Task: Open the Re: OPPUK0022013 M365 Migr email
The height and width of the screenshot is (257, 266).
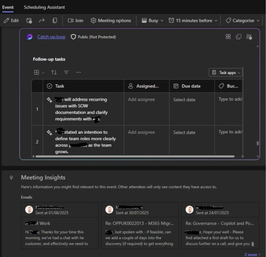Action: pyautogui.click(x=140, y=226)
